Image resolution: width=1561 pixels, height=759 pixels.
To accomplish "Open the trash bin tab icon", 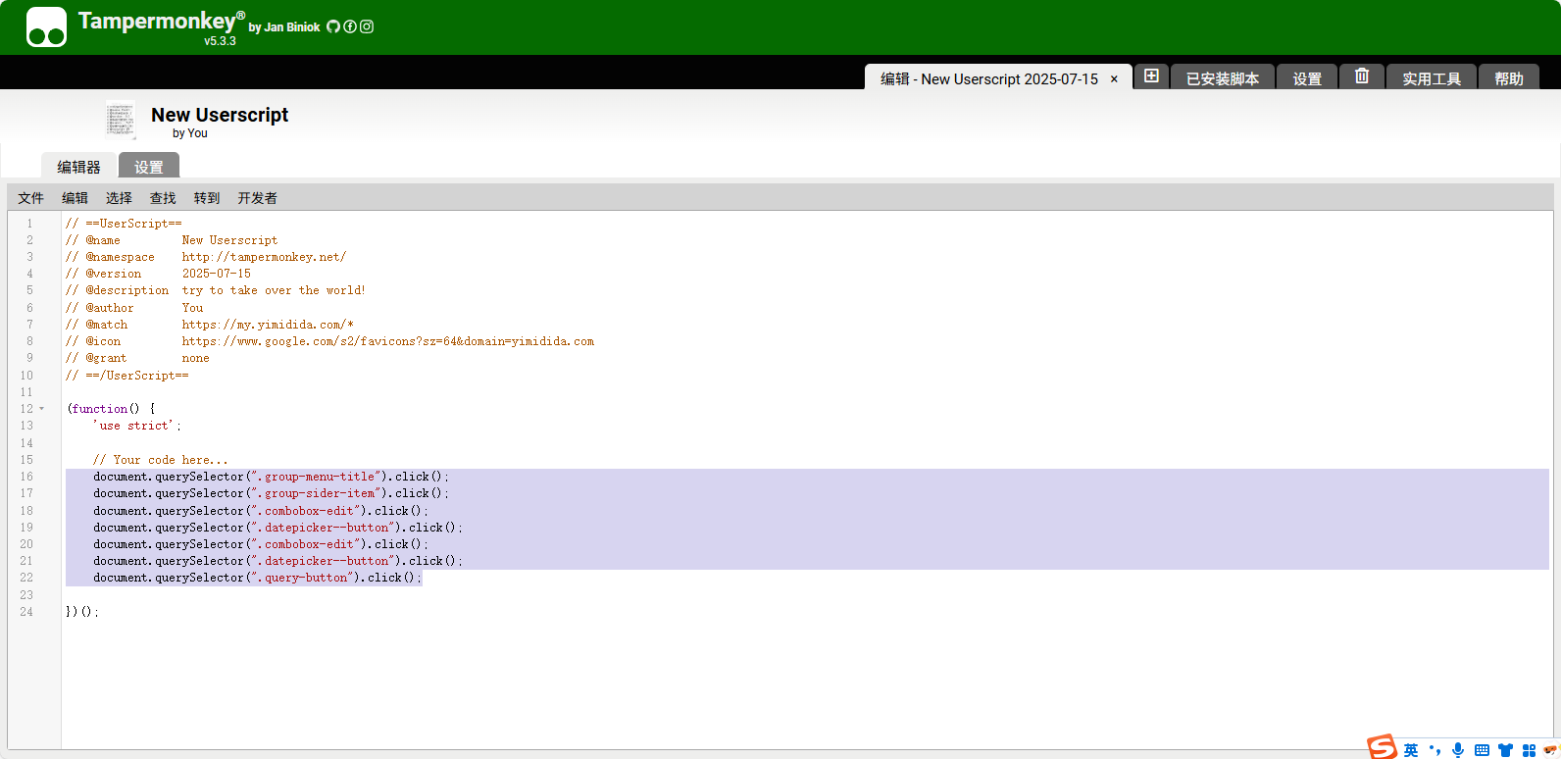I will (x=1362, y=76).
